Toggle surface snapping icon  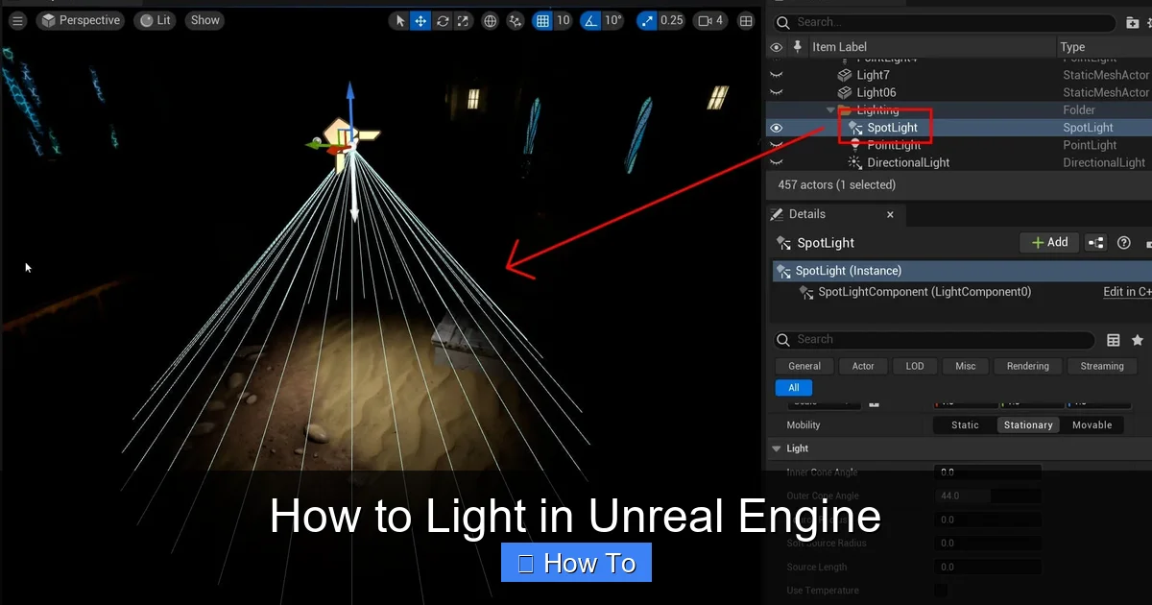[x=516, y=20]
